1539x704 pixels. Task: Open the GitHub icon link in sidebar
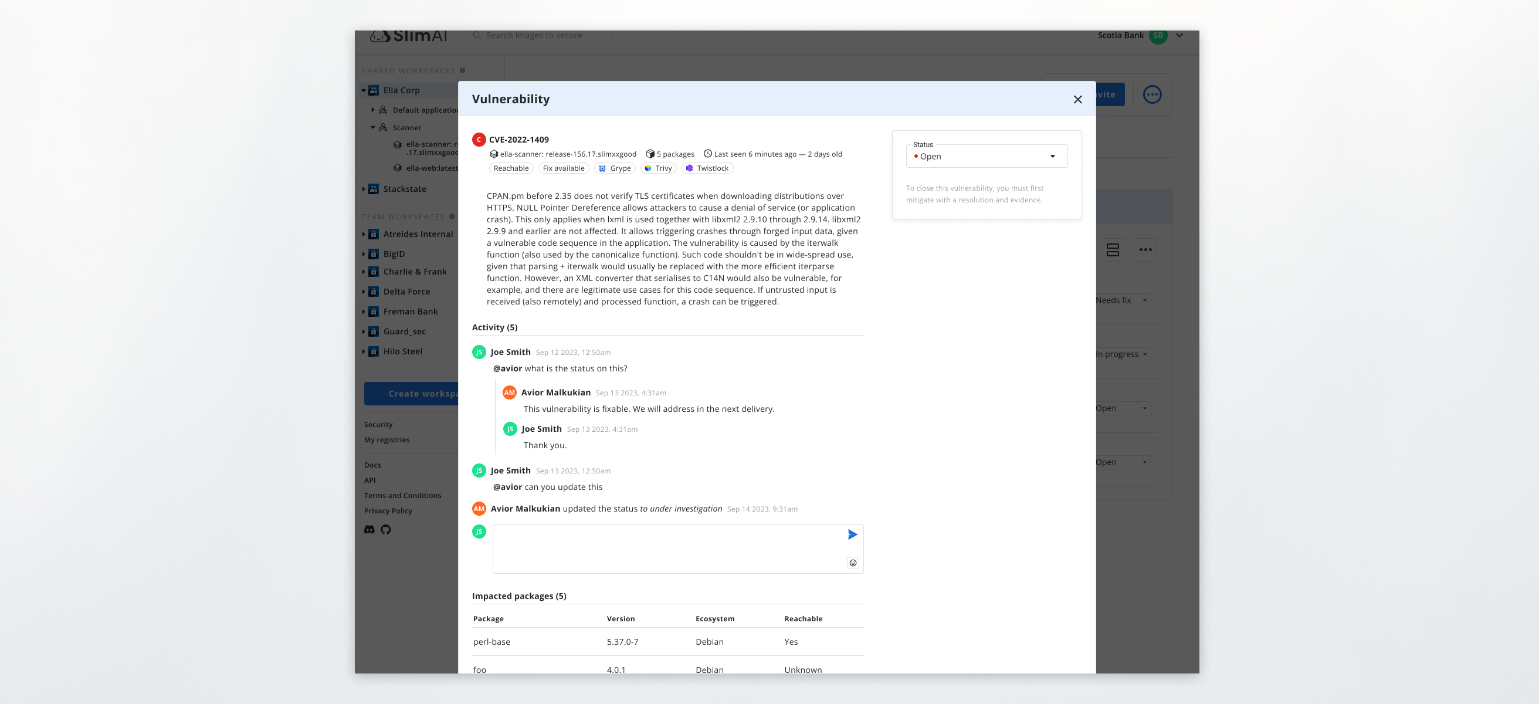coord(386,530)
